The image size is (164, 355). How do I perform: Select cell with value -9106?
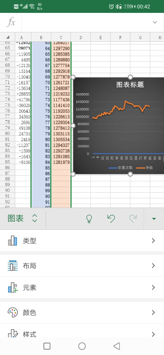(23, 162)
